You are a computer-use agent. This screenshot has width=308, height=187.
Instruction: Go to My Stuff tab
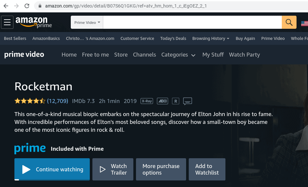pos(213,55)
